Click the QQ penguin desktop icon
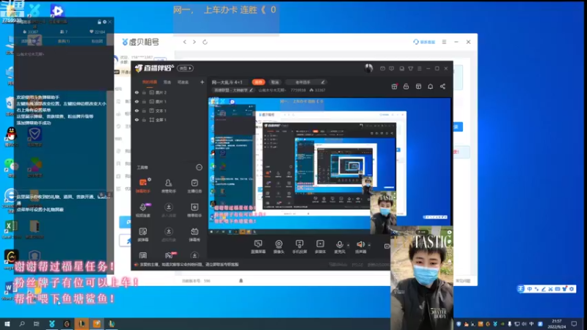587x330 pixels. pyautogui.click(x=11, y=136)
